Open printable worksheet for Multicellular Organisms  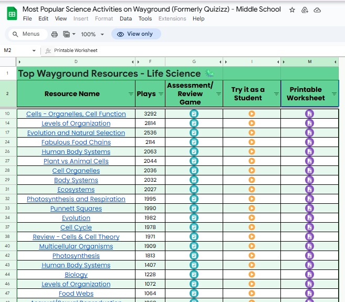coord(309,246)
